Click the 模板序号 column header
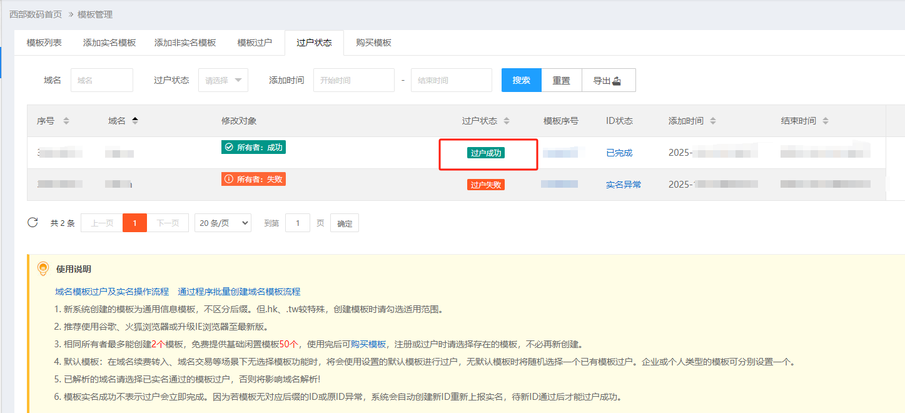The image size is (905, 413). pyautogui.click(x=561, y=121)
